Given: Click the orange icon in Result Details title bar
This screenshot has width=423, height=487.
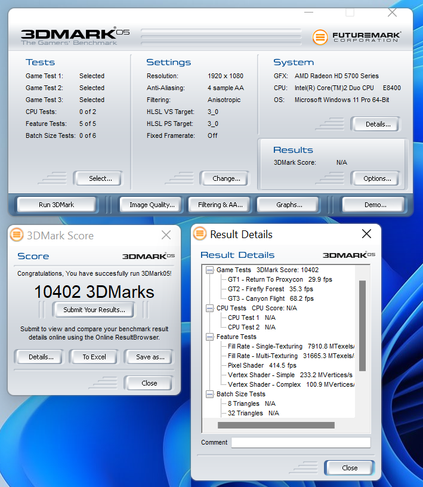Looking at the screenshot, I should click(x=200, y=233).
